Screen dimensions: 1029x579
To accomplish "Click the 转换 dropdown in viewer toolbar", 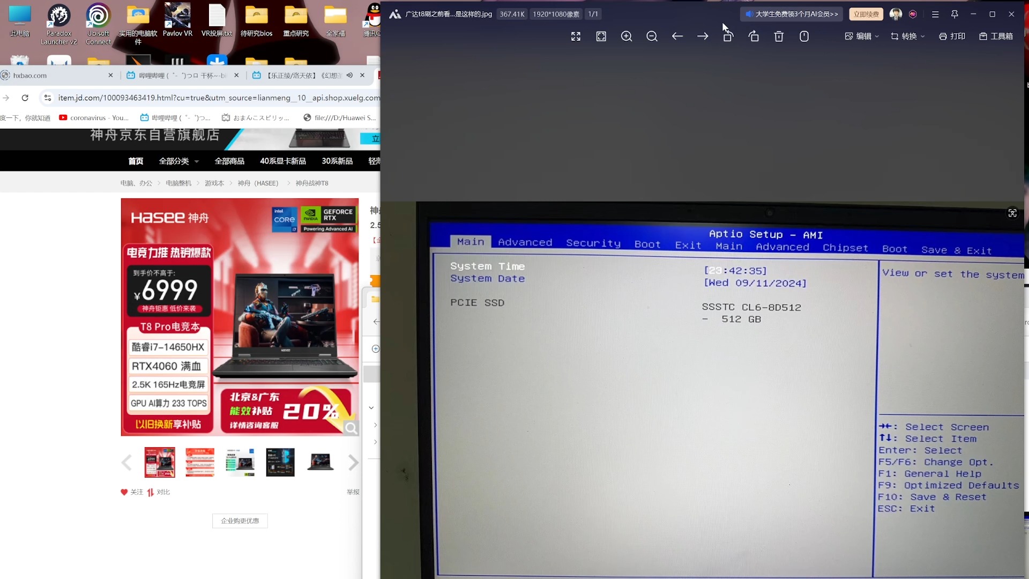I will [x=912, y=36].
